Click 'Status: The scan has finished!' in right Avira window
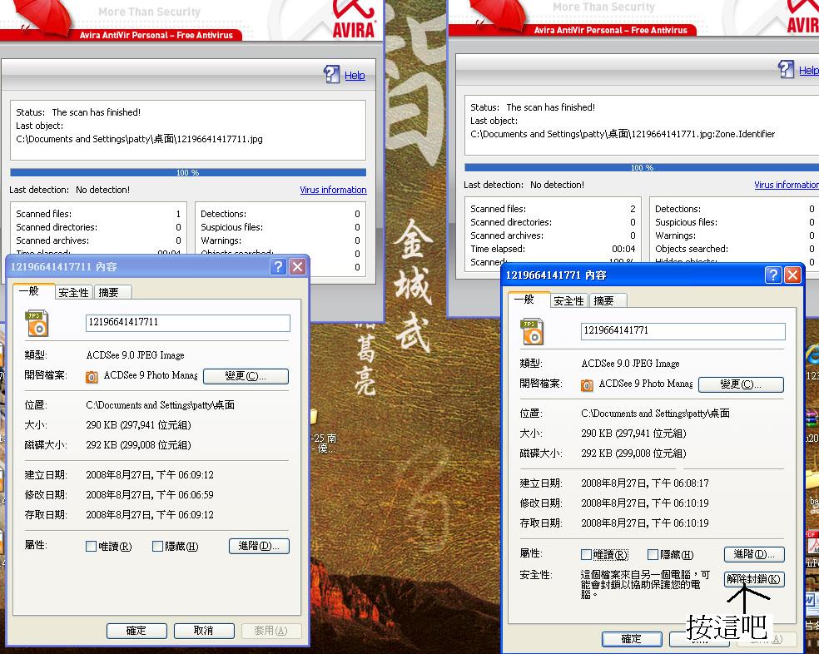 click(533, 107)
